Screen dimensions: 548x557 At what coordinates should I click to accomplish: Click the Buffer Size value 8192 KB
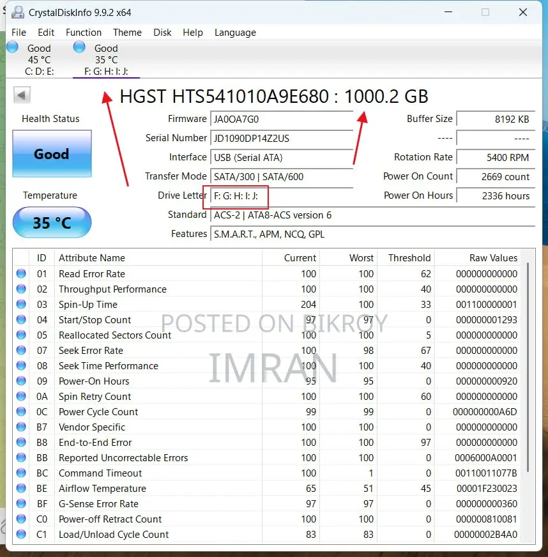click(496, 119)
